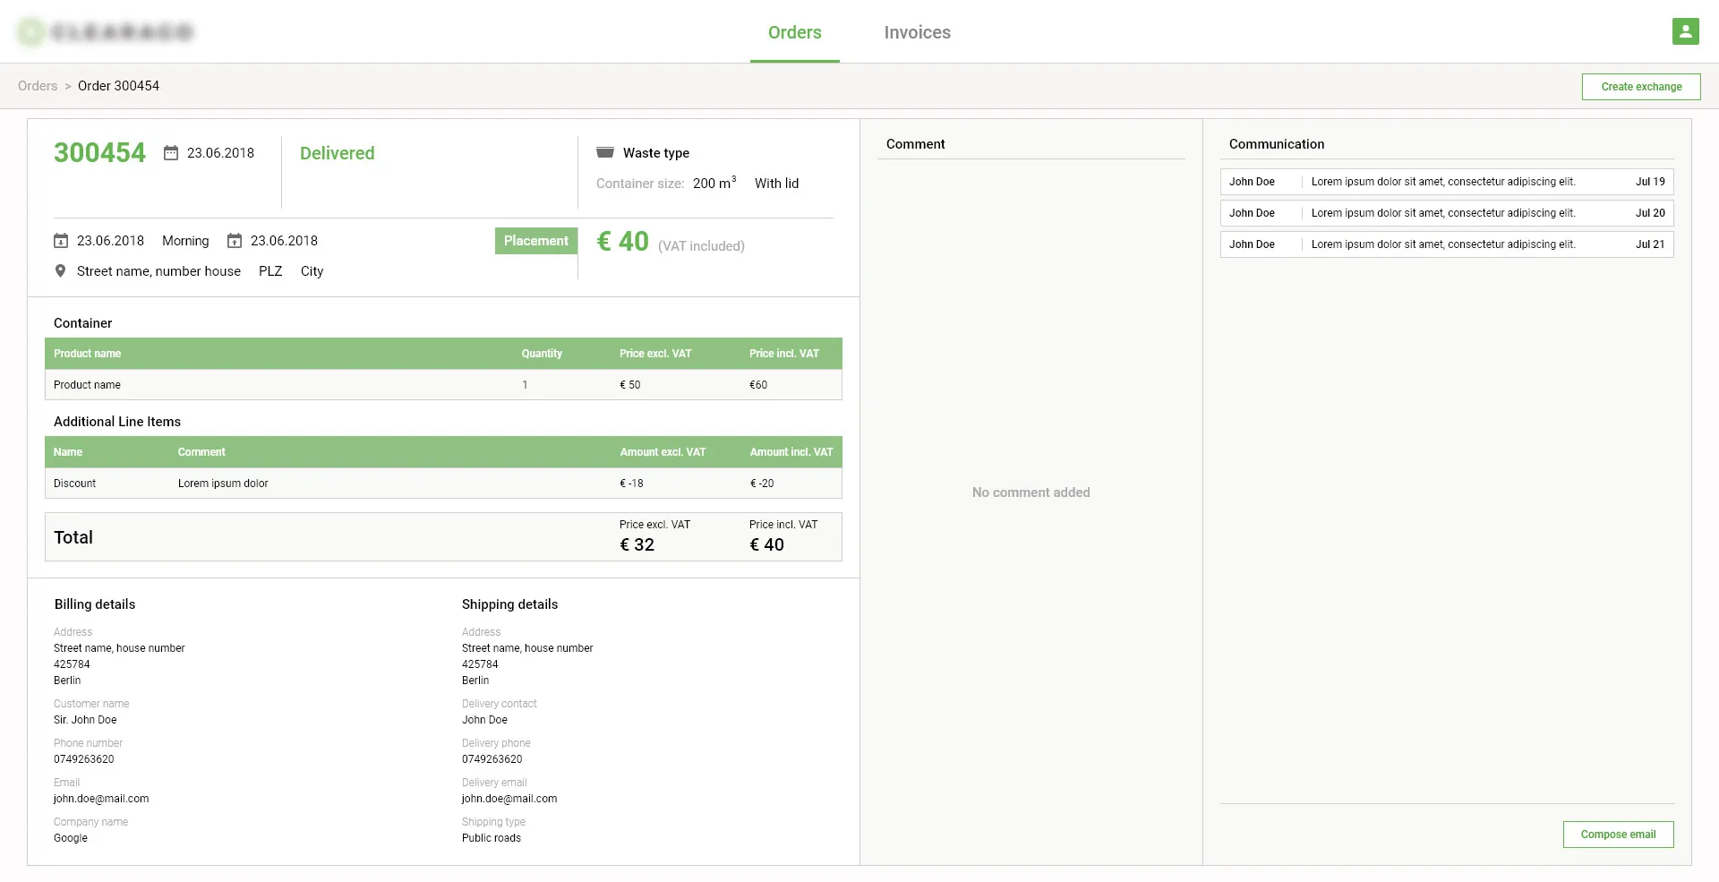Click the waste type container icon
This screenshot has width=1719, height=882.
(x=605, y=153)
